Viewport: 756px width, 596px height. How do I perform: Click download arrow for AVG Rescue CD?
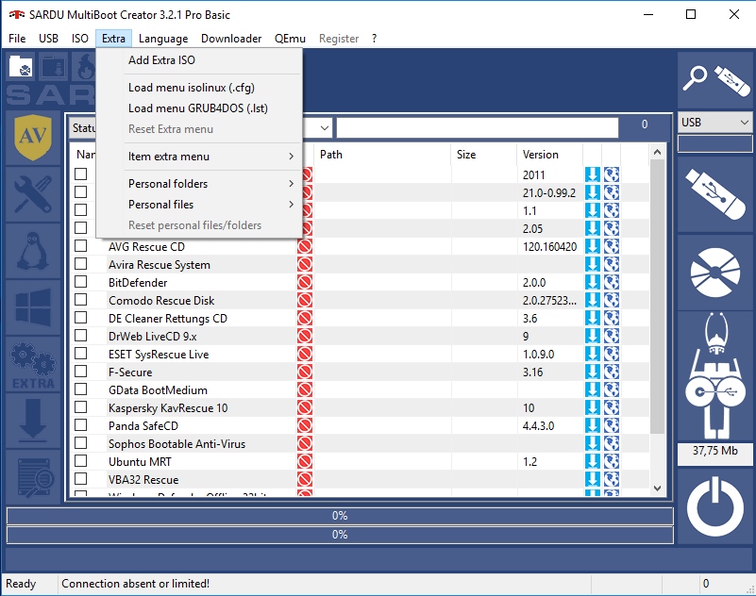[x=593, y=246]
